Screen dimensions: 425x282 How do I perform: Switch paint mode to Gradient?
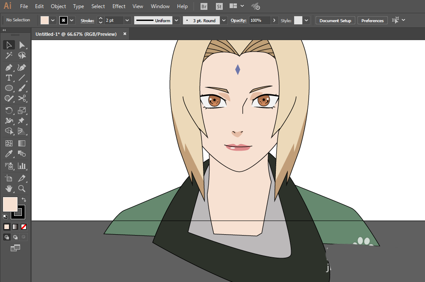(x=15, y=227)
